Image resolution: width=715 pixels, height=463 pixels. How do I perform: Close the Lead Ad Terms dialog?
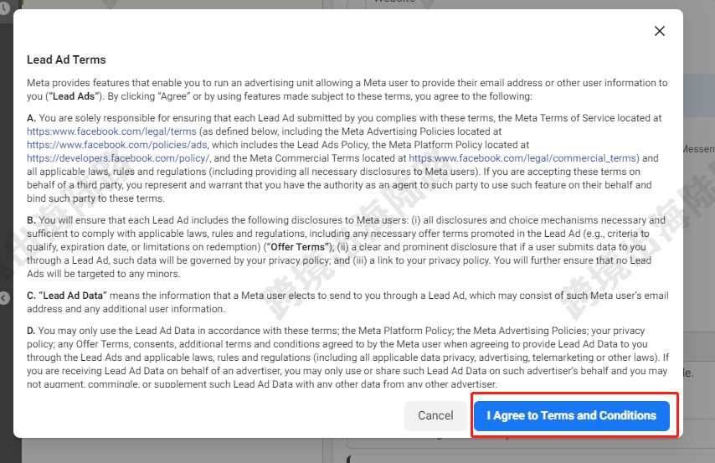pos(660,31)
